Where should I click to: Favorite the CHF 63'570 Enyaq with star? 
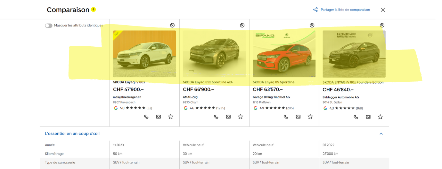[x=310, y=117]
